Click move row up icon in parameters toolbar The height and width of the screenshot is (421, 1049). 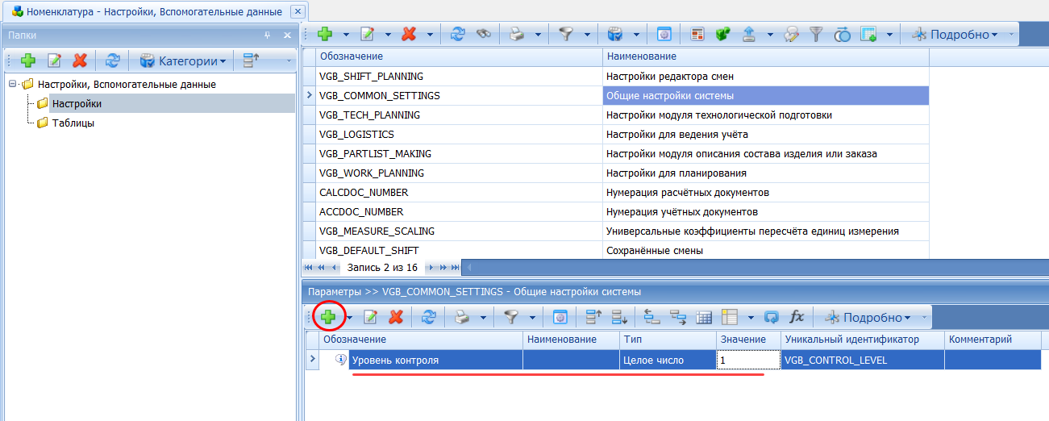coord(594,317)
